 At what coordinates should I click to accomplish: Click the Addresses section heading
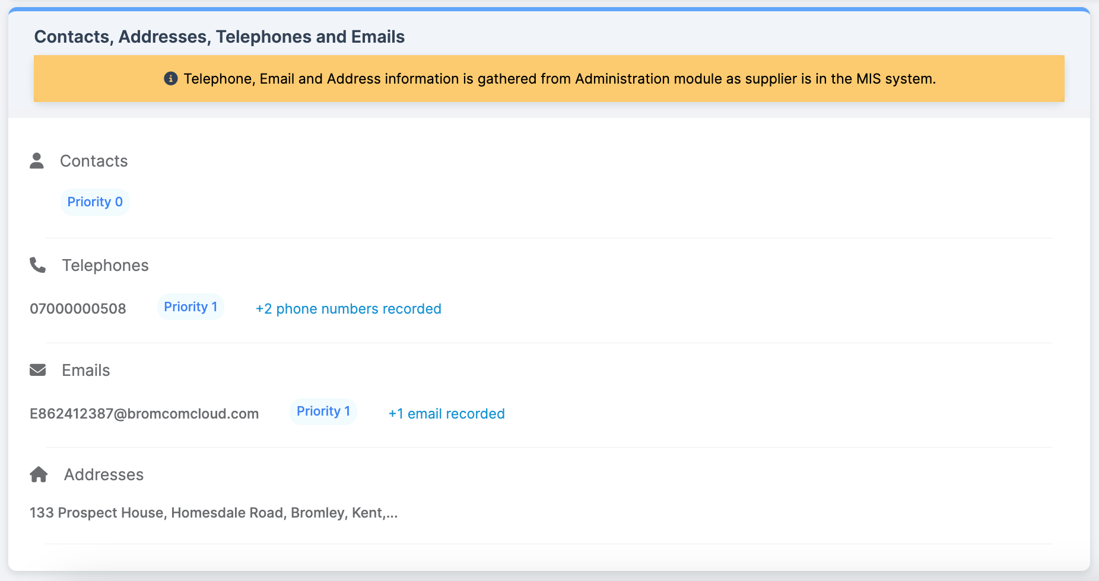(104, 475)
